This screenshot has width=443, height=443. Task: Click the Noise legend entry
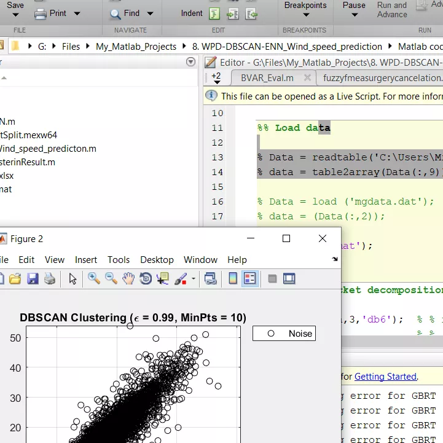click(x=284, y=334)
